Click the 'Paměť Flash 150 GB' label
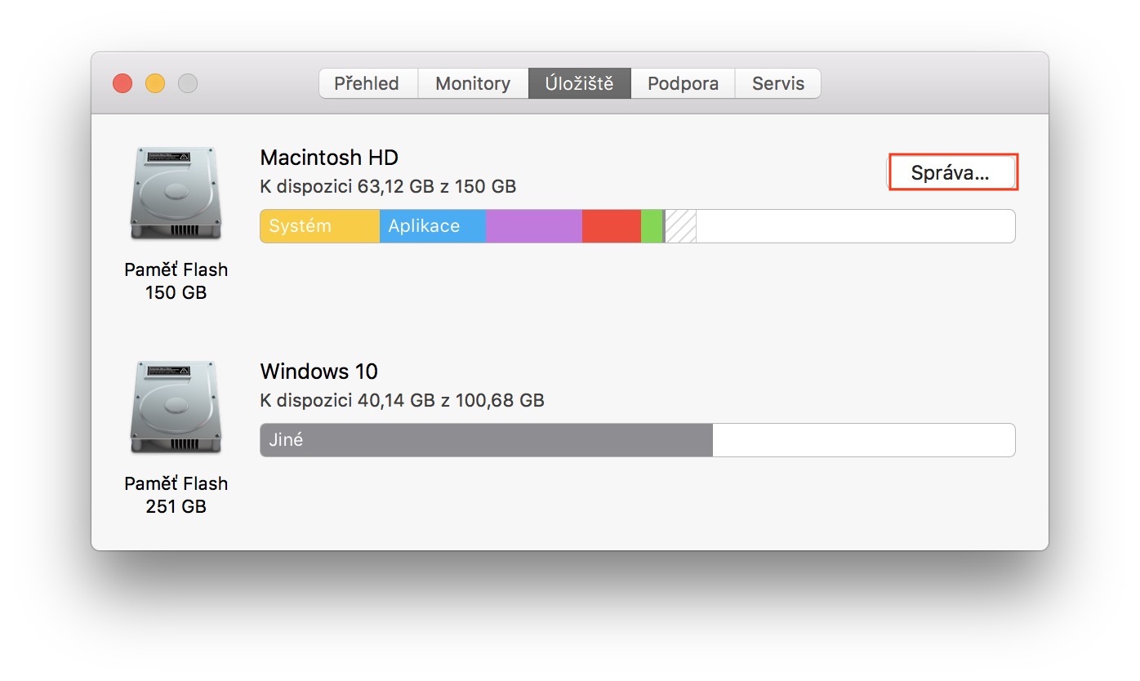This screenshot has width=1140, height=681. [176, 281]
